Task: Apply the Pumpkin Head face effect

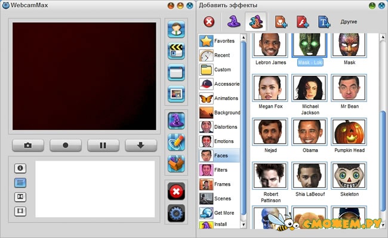Action: [349, 132]
